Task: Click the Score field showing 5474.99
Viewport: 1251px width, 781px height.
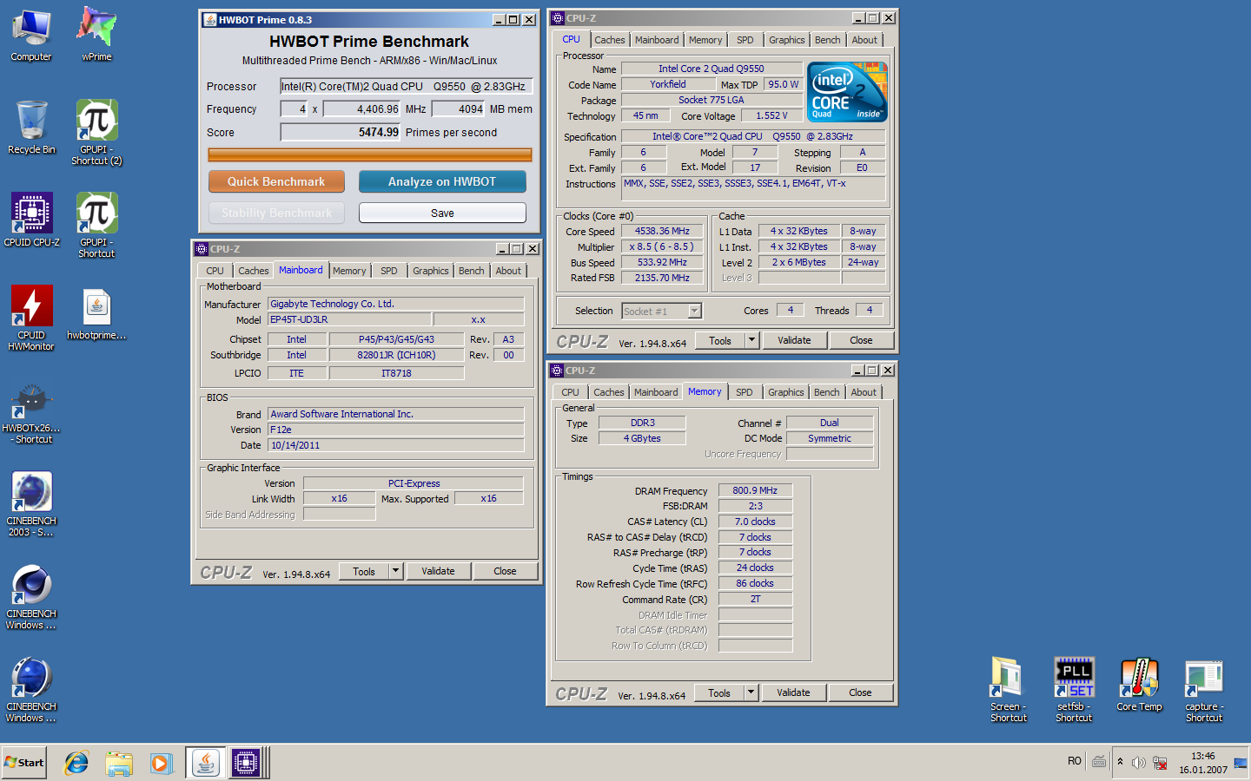Action: coord(341,132)
